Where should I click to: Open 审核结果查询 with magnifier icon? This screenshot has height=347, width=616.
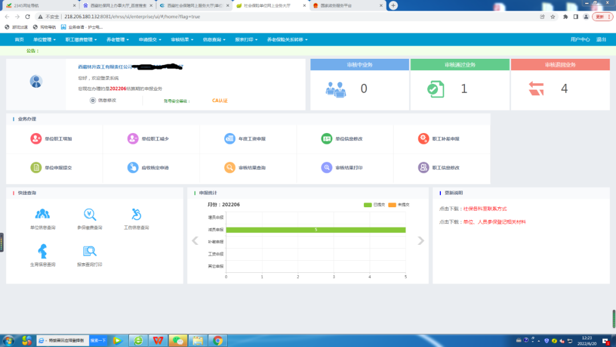(x=245, y=167)
